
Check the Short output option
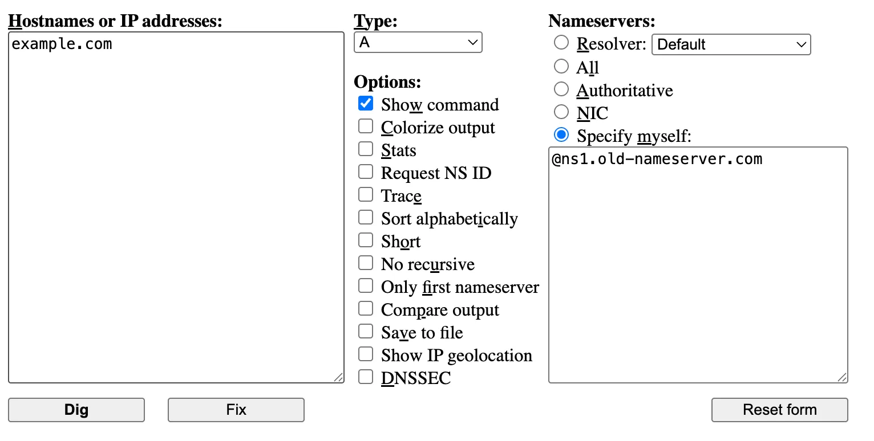(x=366, y=240)
